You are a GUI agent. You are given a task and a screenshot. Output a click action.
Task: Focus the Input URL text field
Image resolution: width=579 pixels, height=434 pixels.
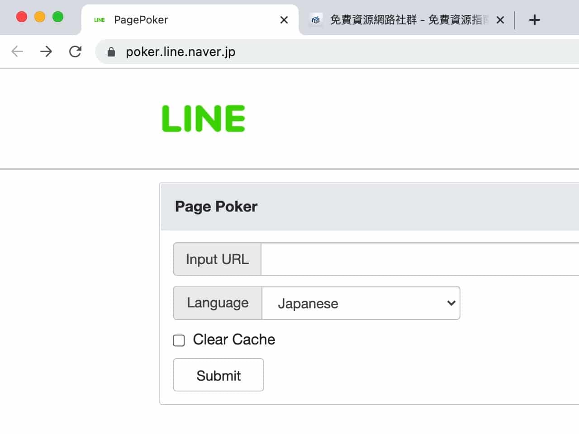coord(420,259)
